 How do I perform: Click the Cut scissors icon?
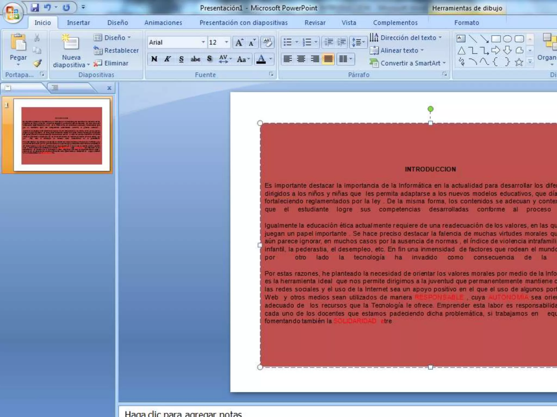37,38
